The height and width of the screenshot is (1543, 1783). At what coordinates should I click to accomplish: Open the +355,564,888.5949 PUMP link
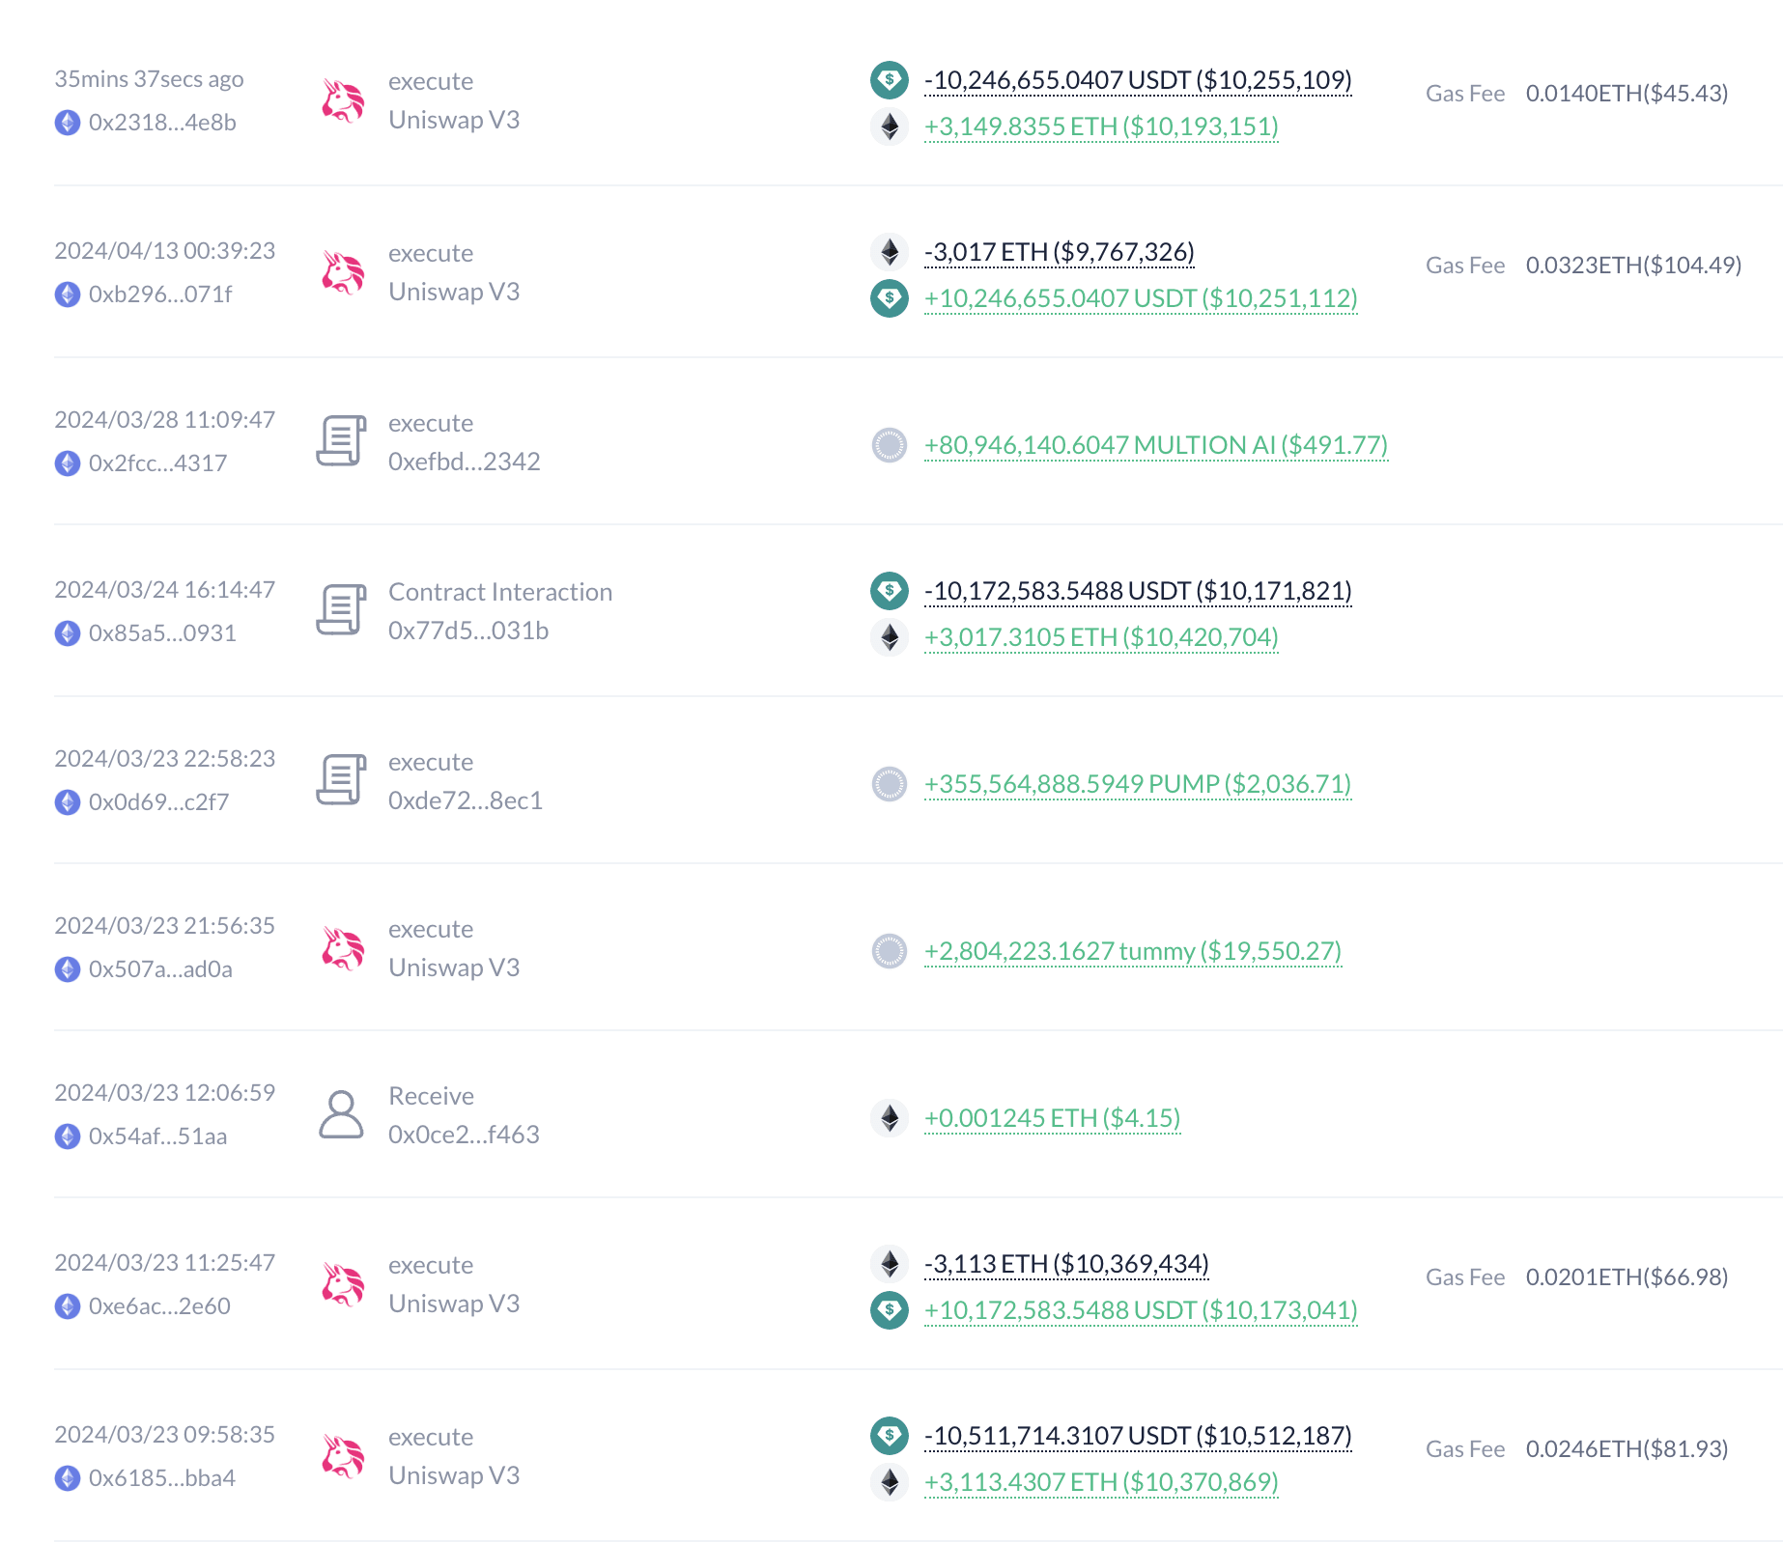(x=1135, y=786)
